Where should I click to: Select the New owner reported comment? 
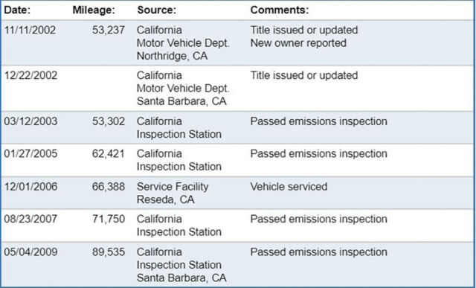coord(298,43)
